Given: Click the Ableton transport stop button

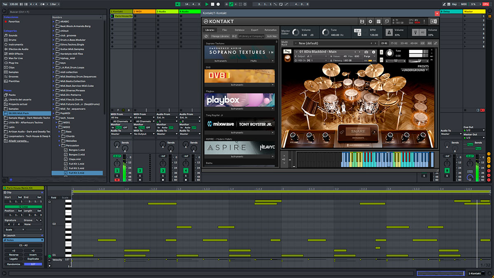Looking at the screenshot, I should (212, 4).
